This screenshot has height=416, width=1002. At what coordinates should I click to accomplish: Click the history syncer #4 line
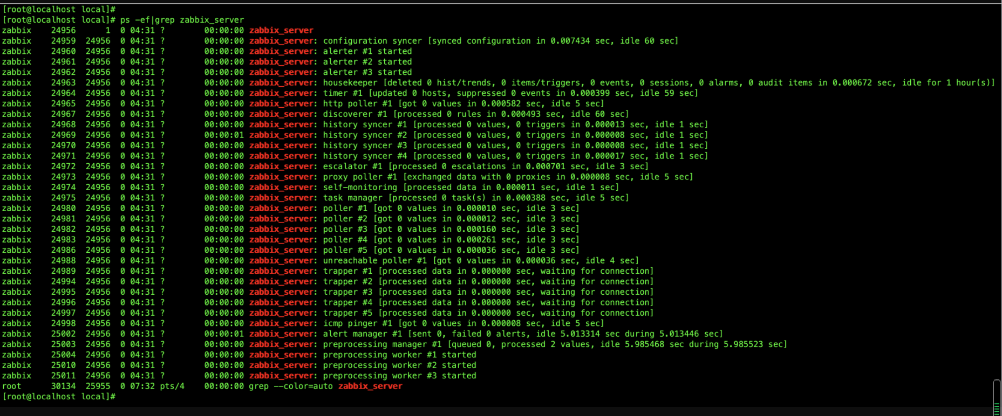(x=355, y=156)
